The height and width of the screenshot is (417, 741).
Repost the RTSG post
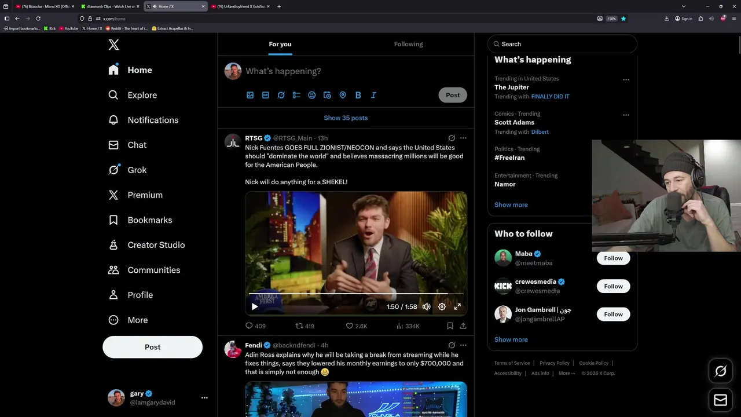[x=305, y=326]
